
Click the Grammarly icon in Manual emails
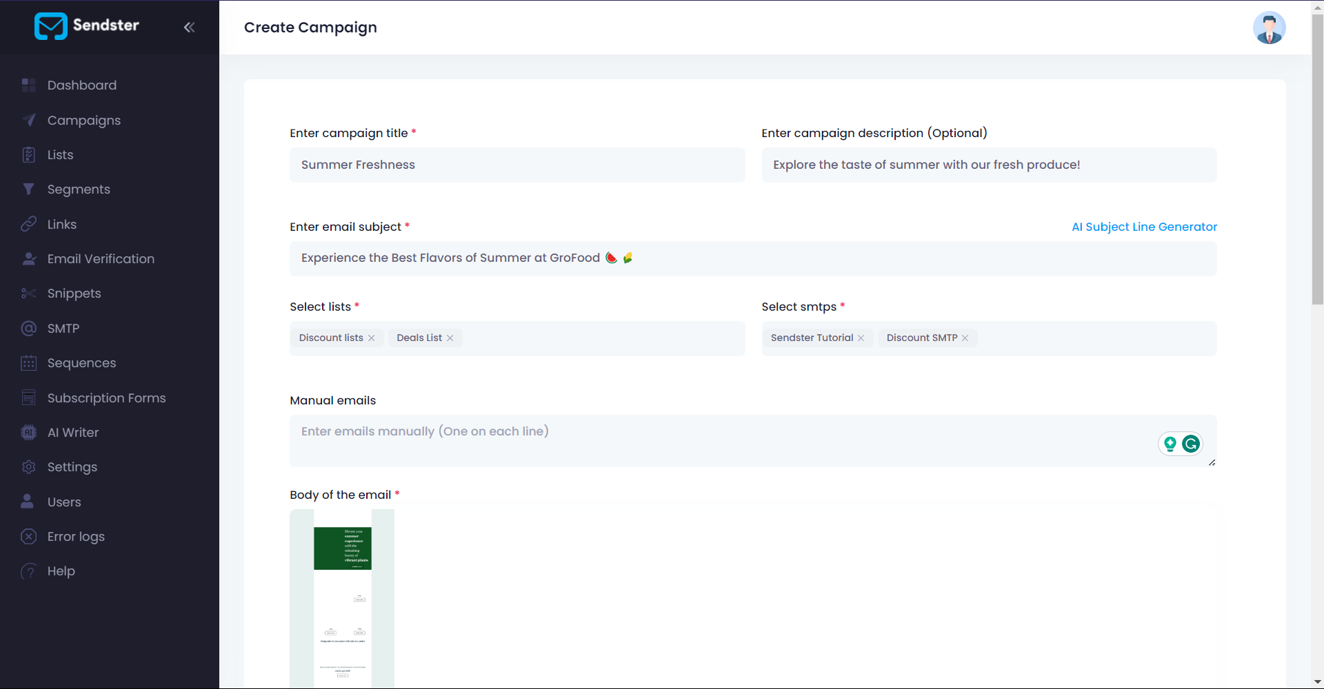pyautogui.click(x=1191, y=444)
